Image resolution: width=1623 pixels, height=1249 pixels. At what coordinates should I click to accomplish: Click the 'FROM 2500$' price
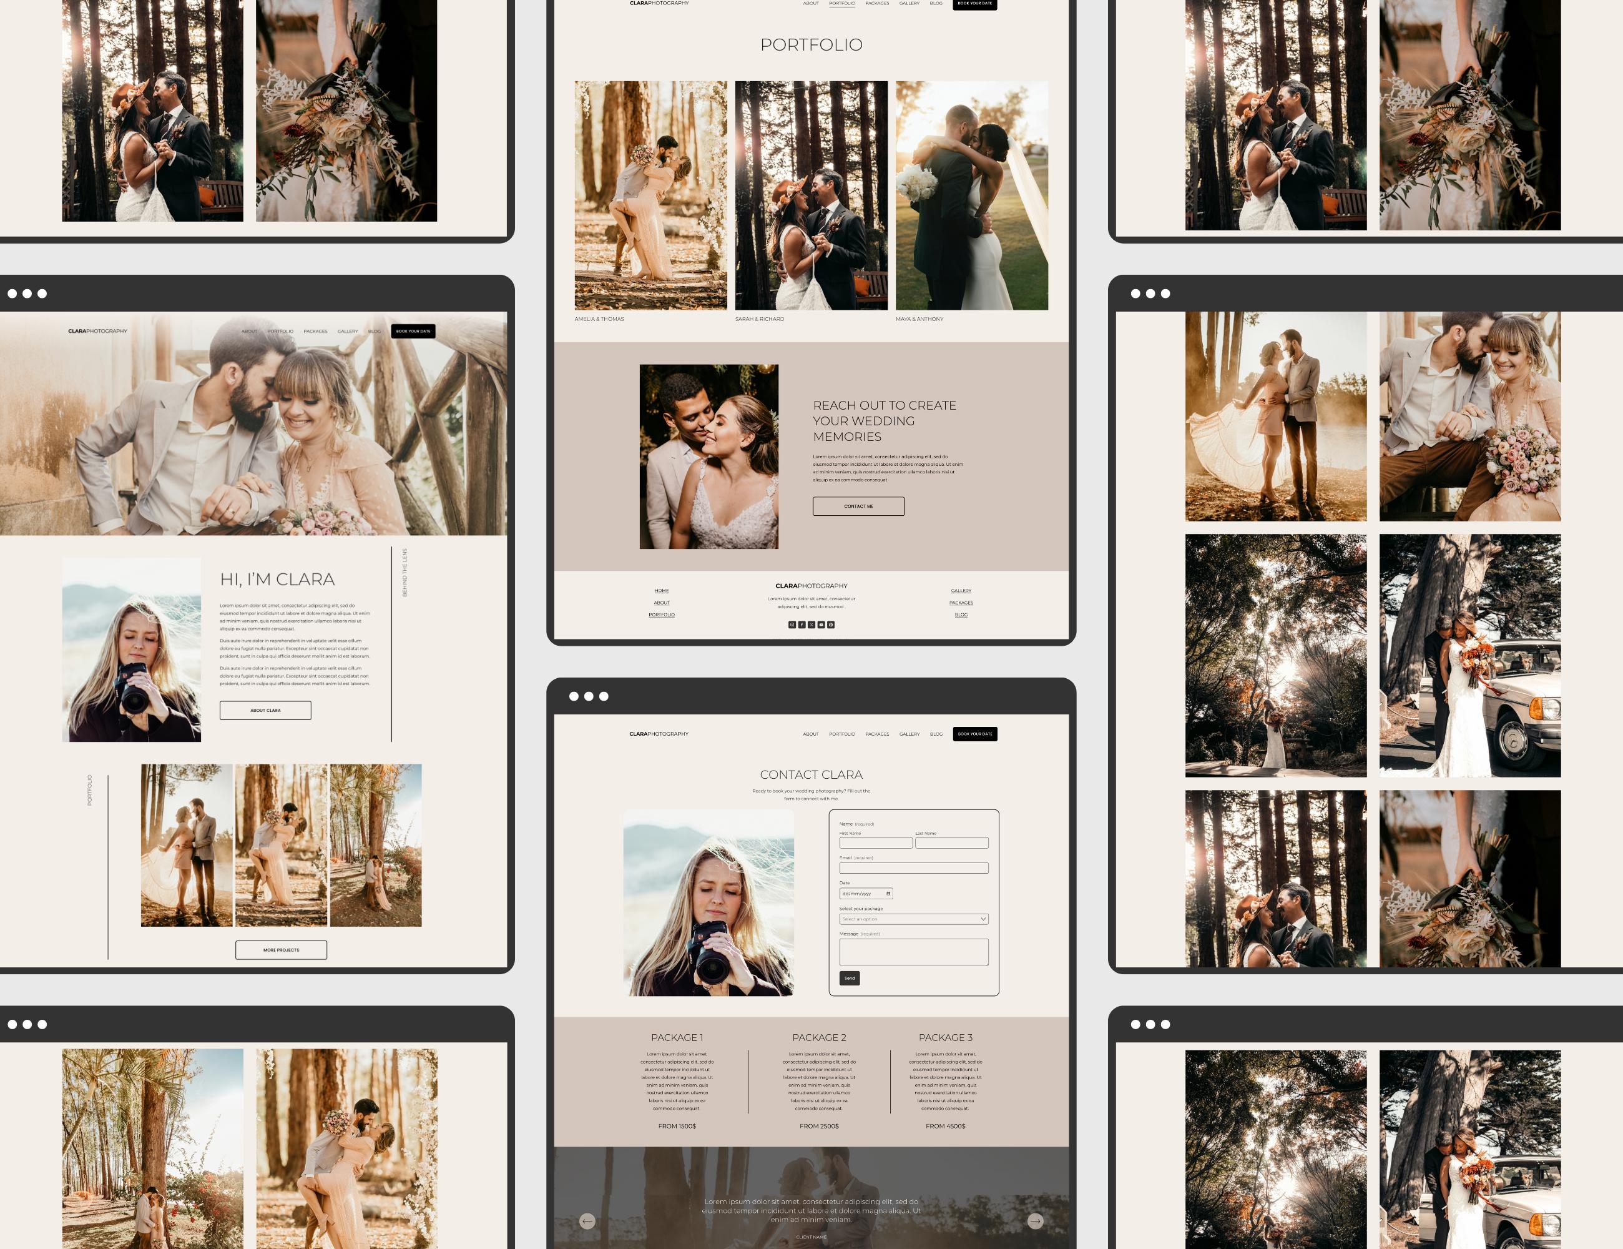pyautogui.click(x=819, y=1127)
